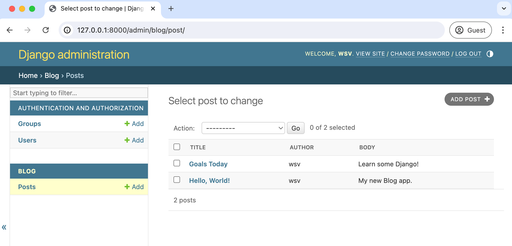
Task: Toggle the light/dark theme icon
Action: click(490, 54)
